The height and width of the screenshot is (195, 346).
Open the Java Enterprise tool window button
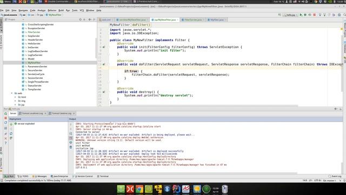coord(59,176)
